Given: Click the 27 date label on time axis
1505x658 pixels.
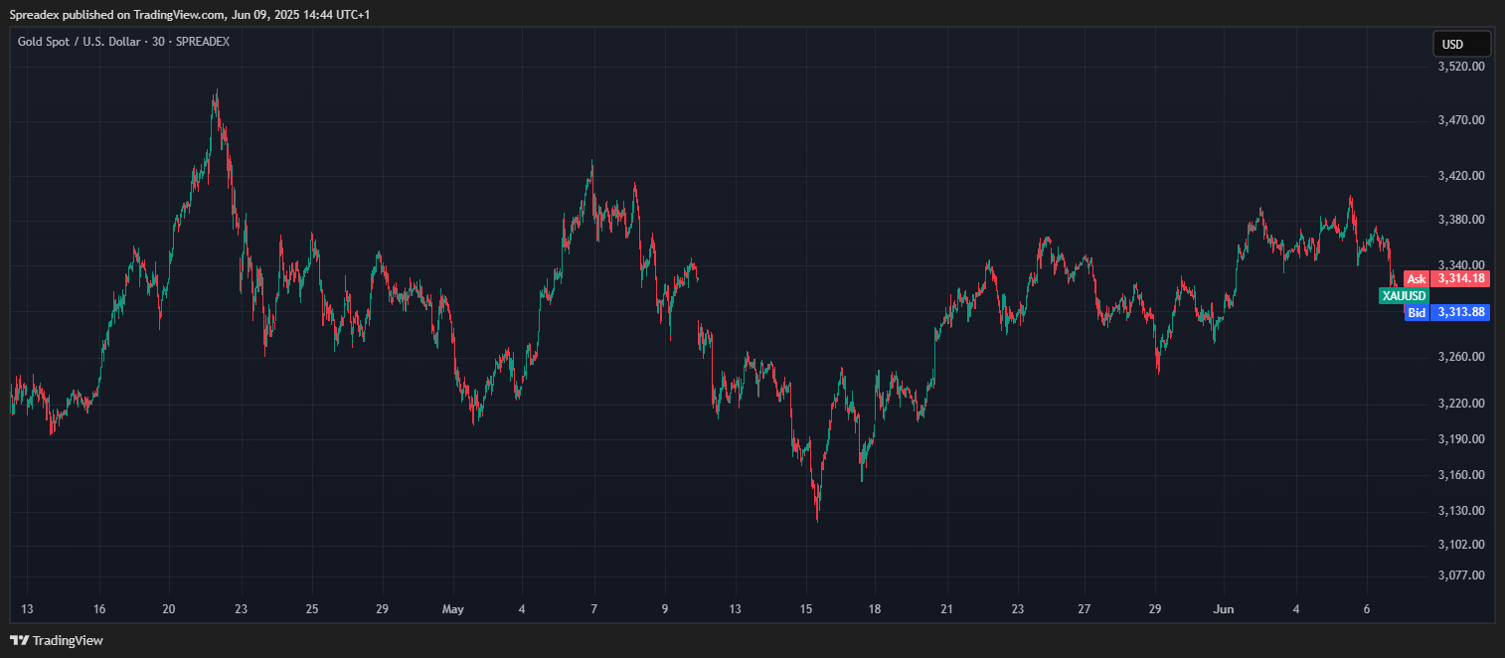Looking at the screenshot, I should (x=1085, y=609).
